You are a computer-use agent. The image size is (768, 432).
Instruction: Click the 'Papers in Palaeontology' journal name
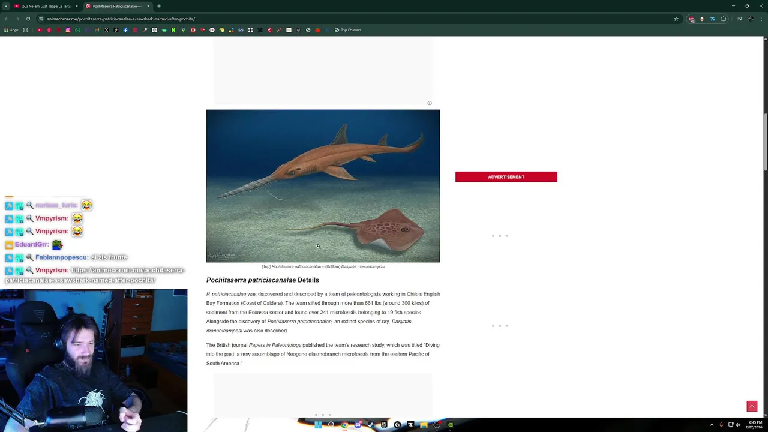275,345
